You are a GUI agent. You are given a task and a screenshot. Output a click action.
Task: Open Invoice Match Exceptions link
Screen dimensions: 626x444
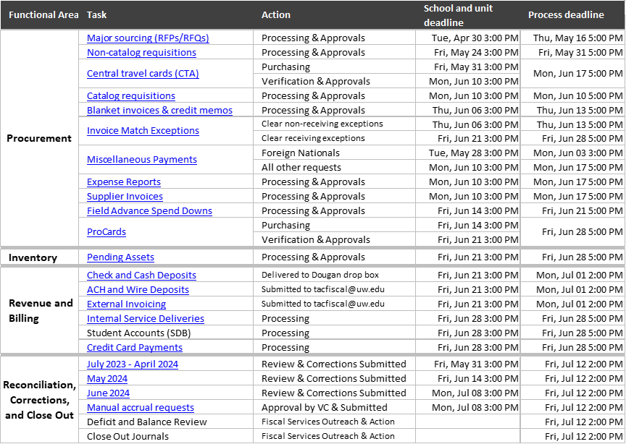(143, 130)
